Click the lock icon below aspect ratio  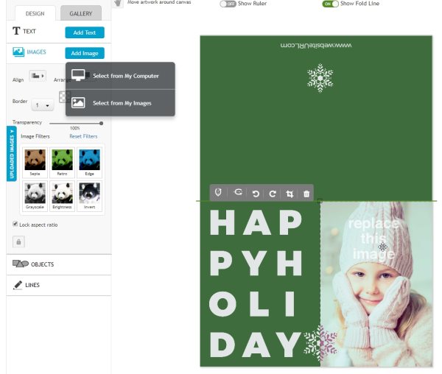[x=18, y=241]
